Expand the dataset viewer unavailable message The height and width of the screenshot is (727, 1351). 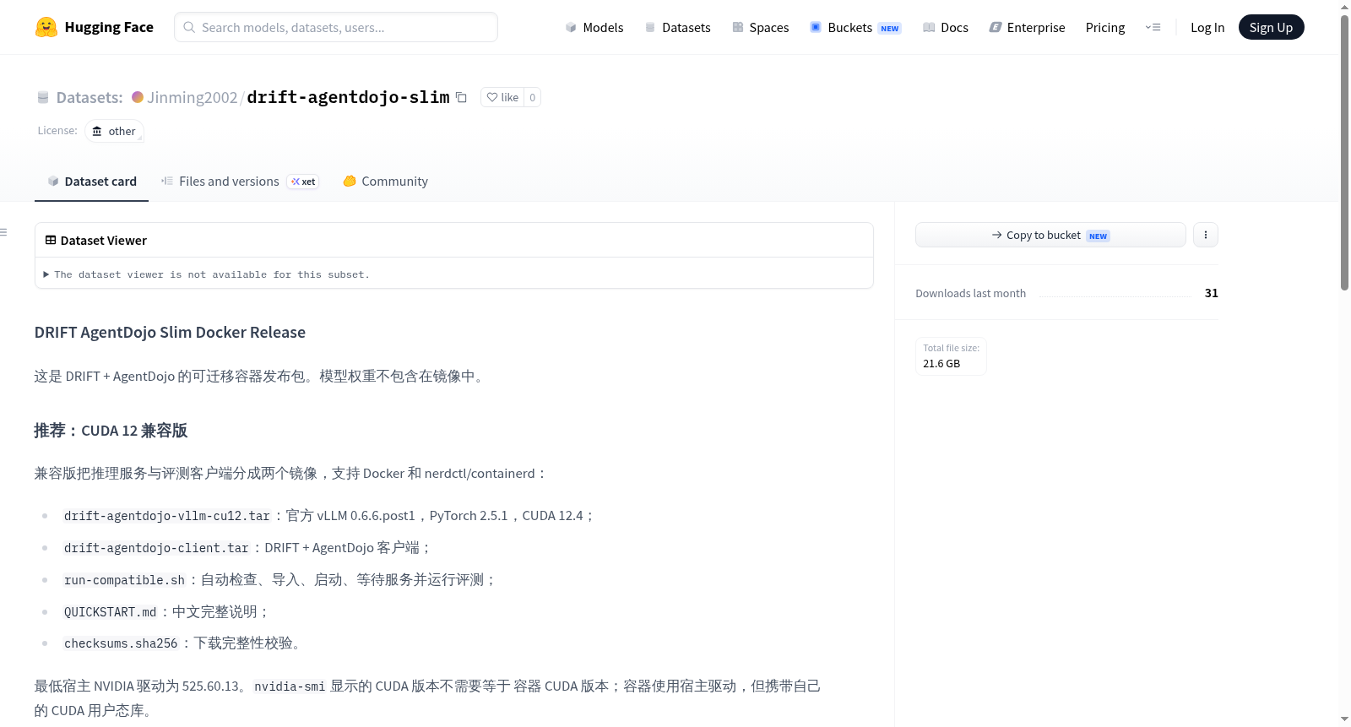coord(207,274)
